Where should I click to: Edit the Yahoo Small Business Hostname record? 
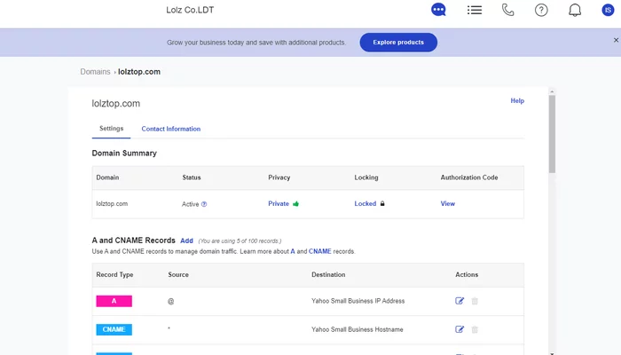tap(460, 329)
